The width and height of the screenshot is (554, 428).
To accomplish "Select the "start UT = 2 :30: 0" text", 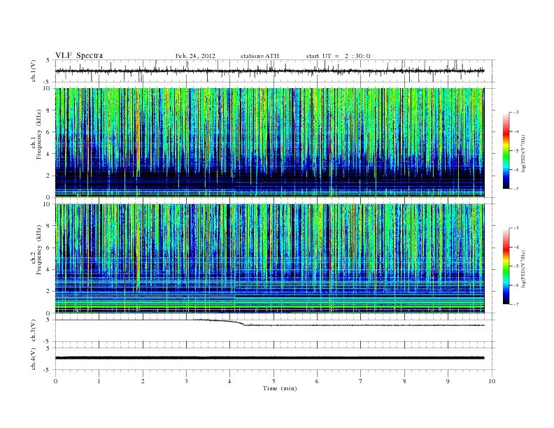I will pos(338,56).
